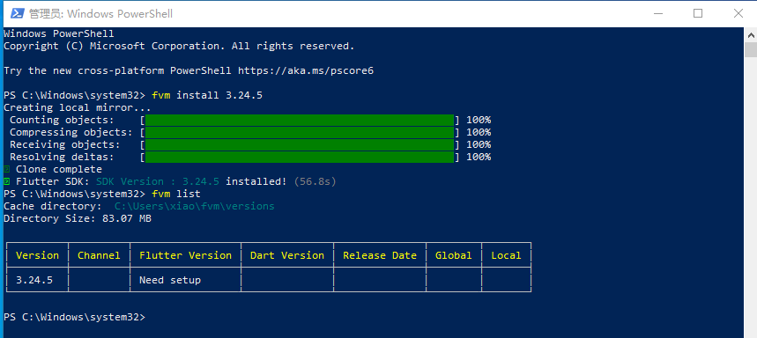Click the 'Need setup' table cell
Viewport: 757px width, 338px height.
(x=170, y=280)
